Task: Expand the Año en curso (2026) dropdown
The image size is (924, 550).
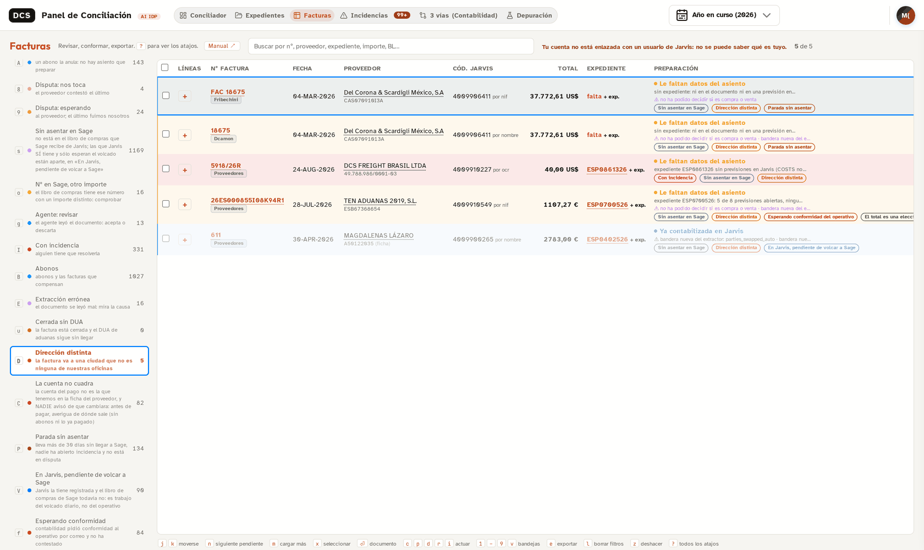Action: click(724, 15)
